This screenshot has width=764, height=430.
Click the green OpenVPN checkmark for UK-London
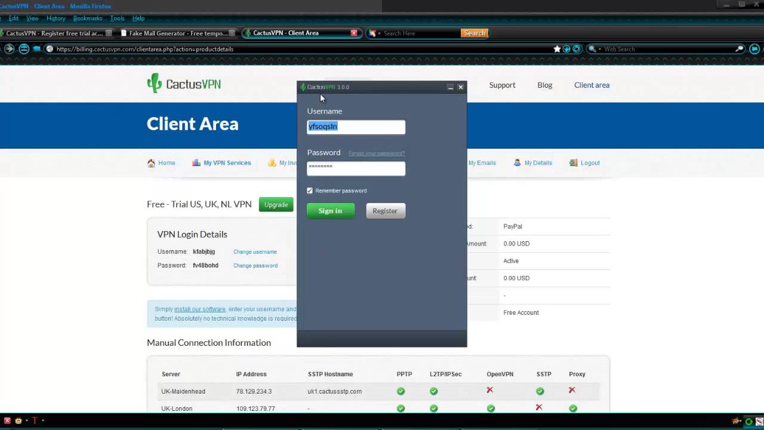pyautogui.click(x=491, y=408)
